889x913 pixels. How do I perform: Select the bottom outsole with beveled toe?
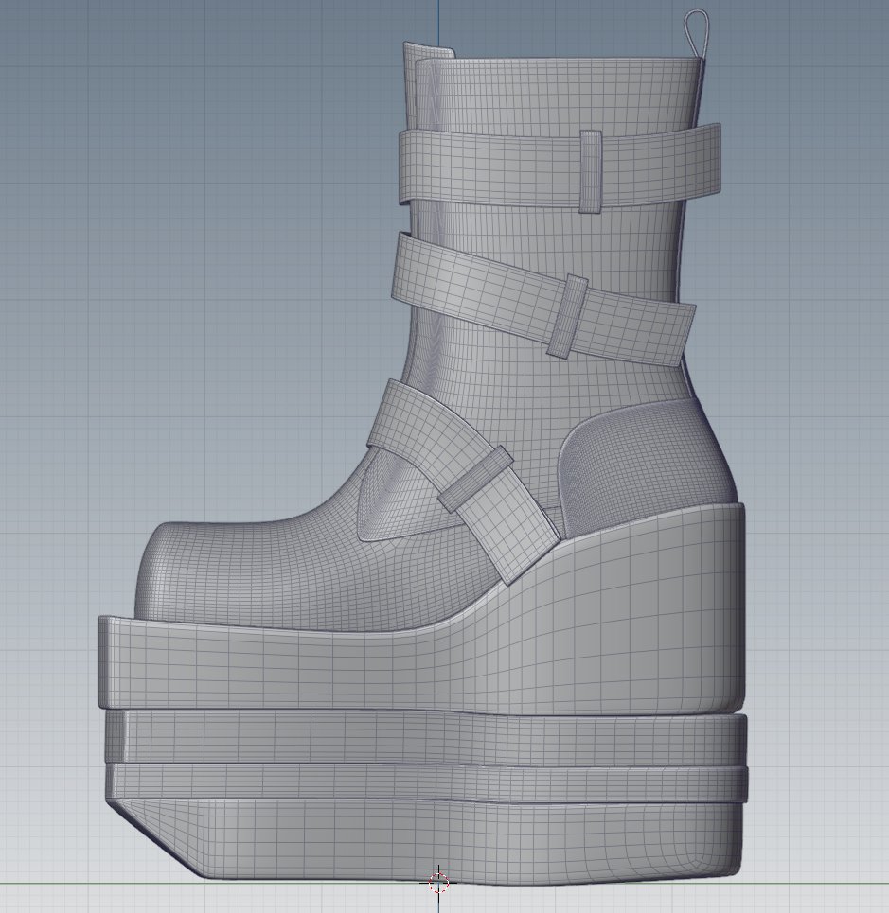tap(425, 841)
